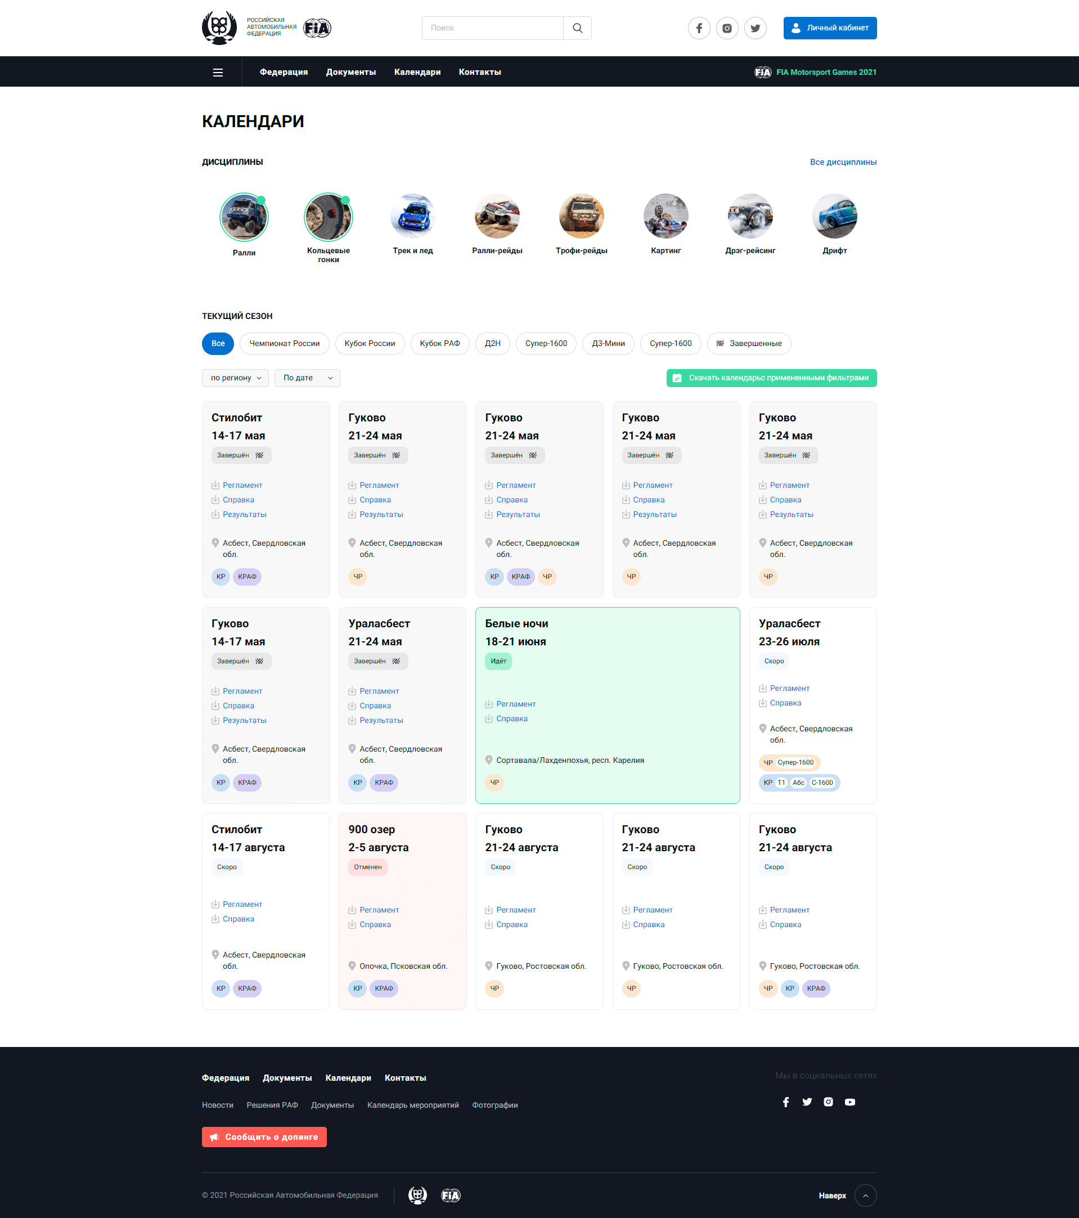Select the Трек и лед discipline icon
The height and width of the screenshot is (1218, 1079).
pyautogui.click(x=413, y=216)
